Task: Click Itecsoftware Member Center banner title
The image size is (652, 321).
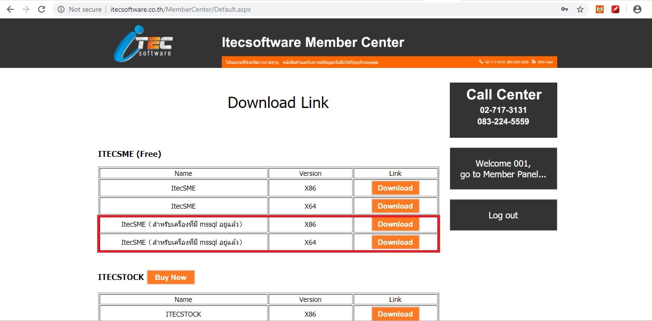Action: (313, 43)
